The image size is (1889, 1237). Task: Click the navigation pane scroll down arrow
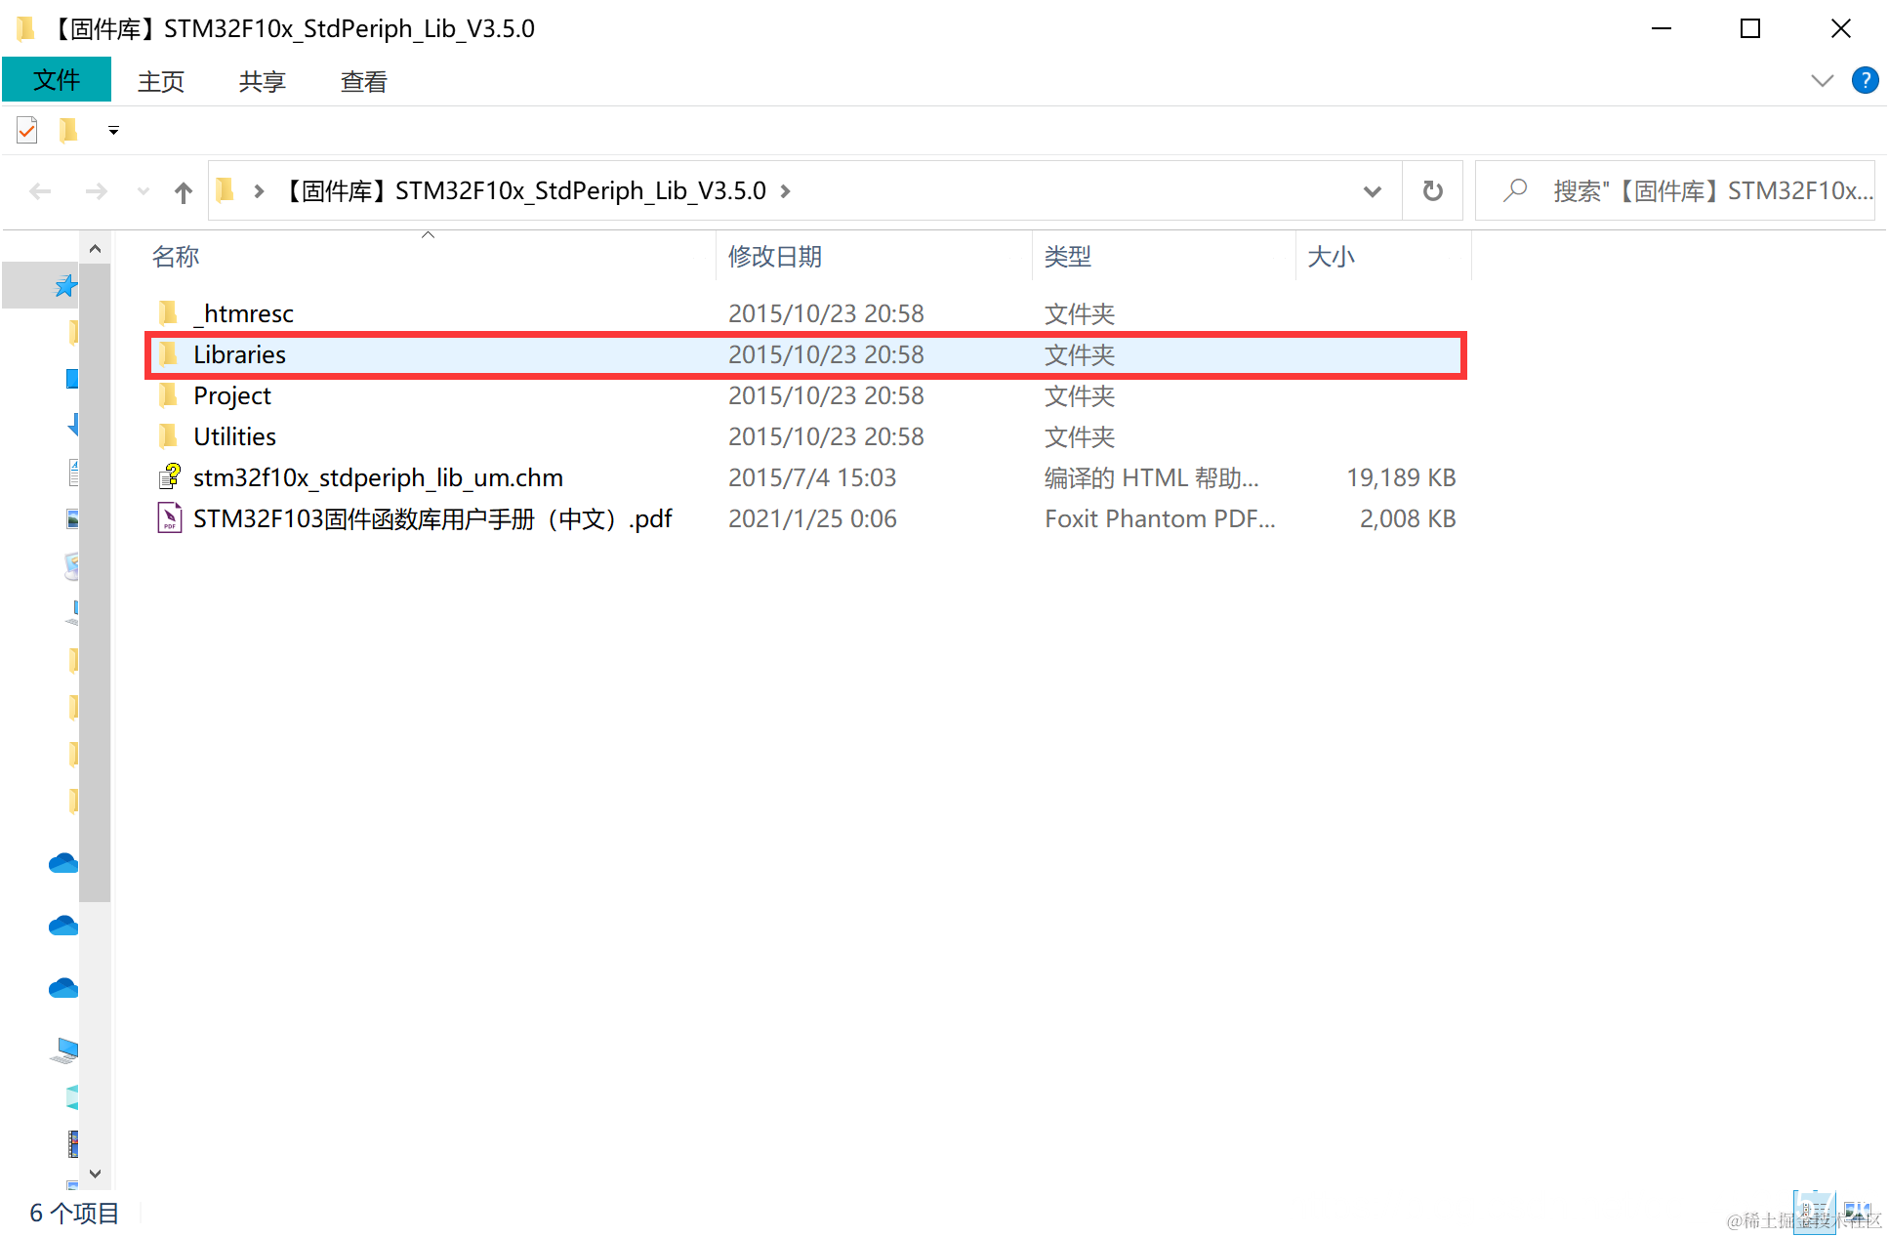(x=95, y=1174)
